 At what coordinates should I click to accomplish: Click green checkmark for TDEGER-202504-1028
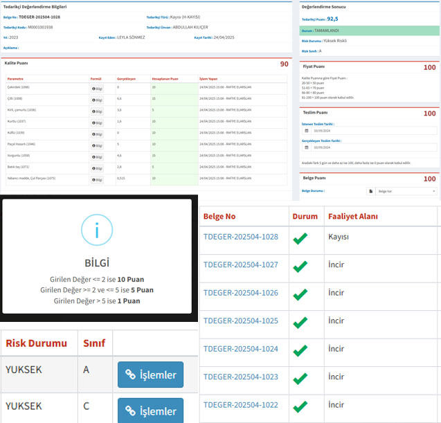pos(300,238)
